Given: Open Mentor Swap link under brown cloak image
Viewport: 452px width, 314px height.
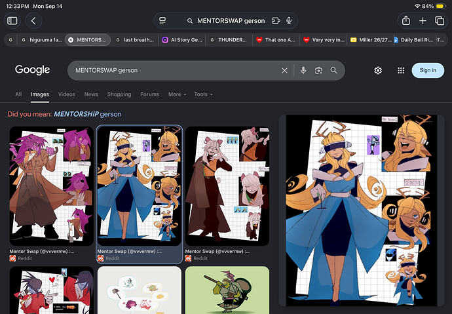Looking at the screenshot, I should pyautogui.click(x=217, y=252).
